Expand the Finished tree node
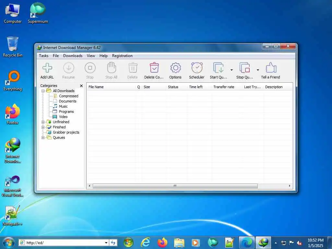Viewport: 332px width, 249px height. point(43,127)
